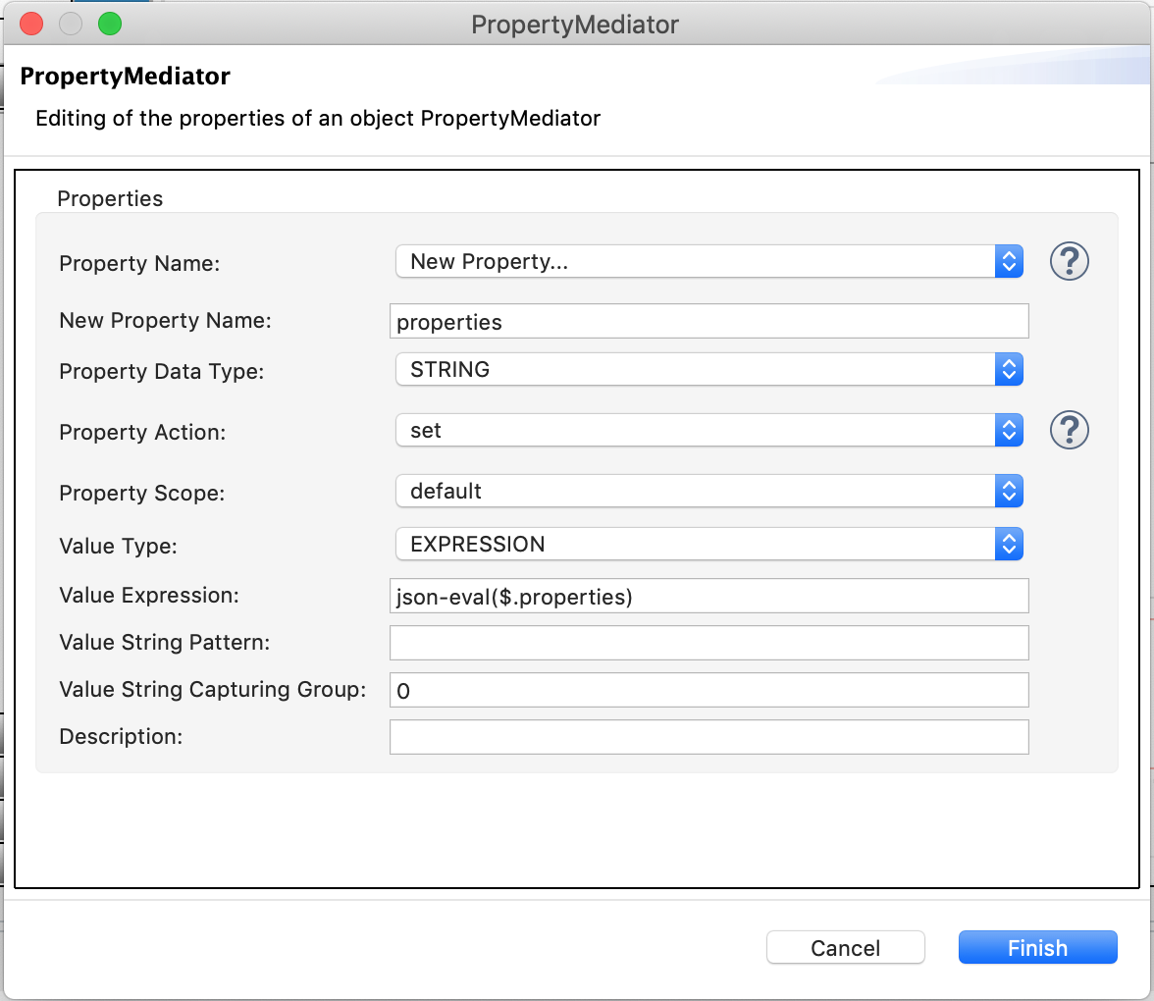Maximize the PropertyMediator window with green button
Screen dimensions: 1154x1001
point(110,24)
